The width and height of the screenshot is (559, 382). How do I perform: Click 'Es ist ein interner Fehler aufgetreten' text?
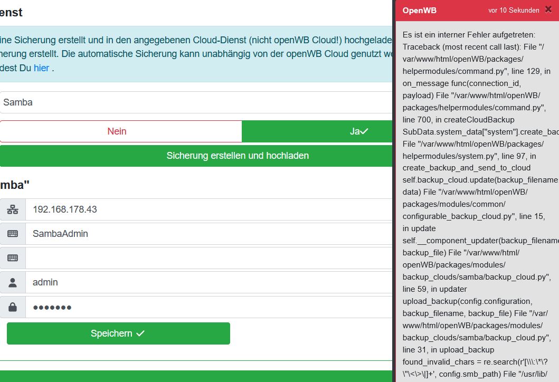click(x=469, y=35)
